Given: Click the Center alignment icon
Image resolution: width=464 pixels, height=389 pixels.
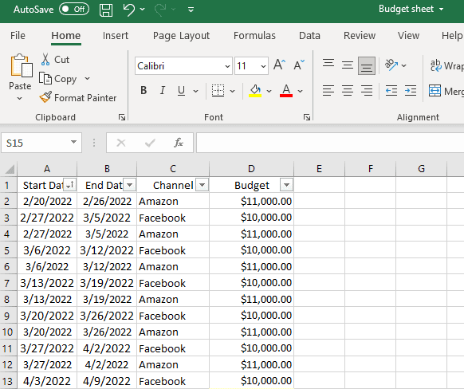Looking at the screenshot, I should click(x=348, y=91).
